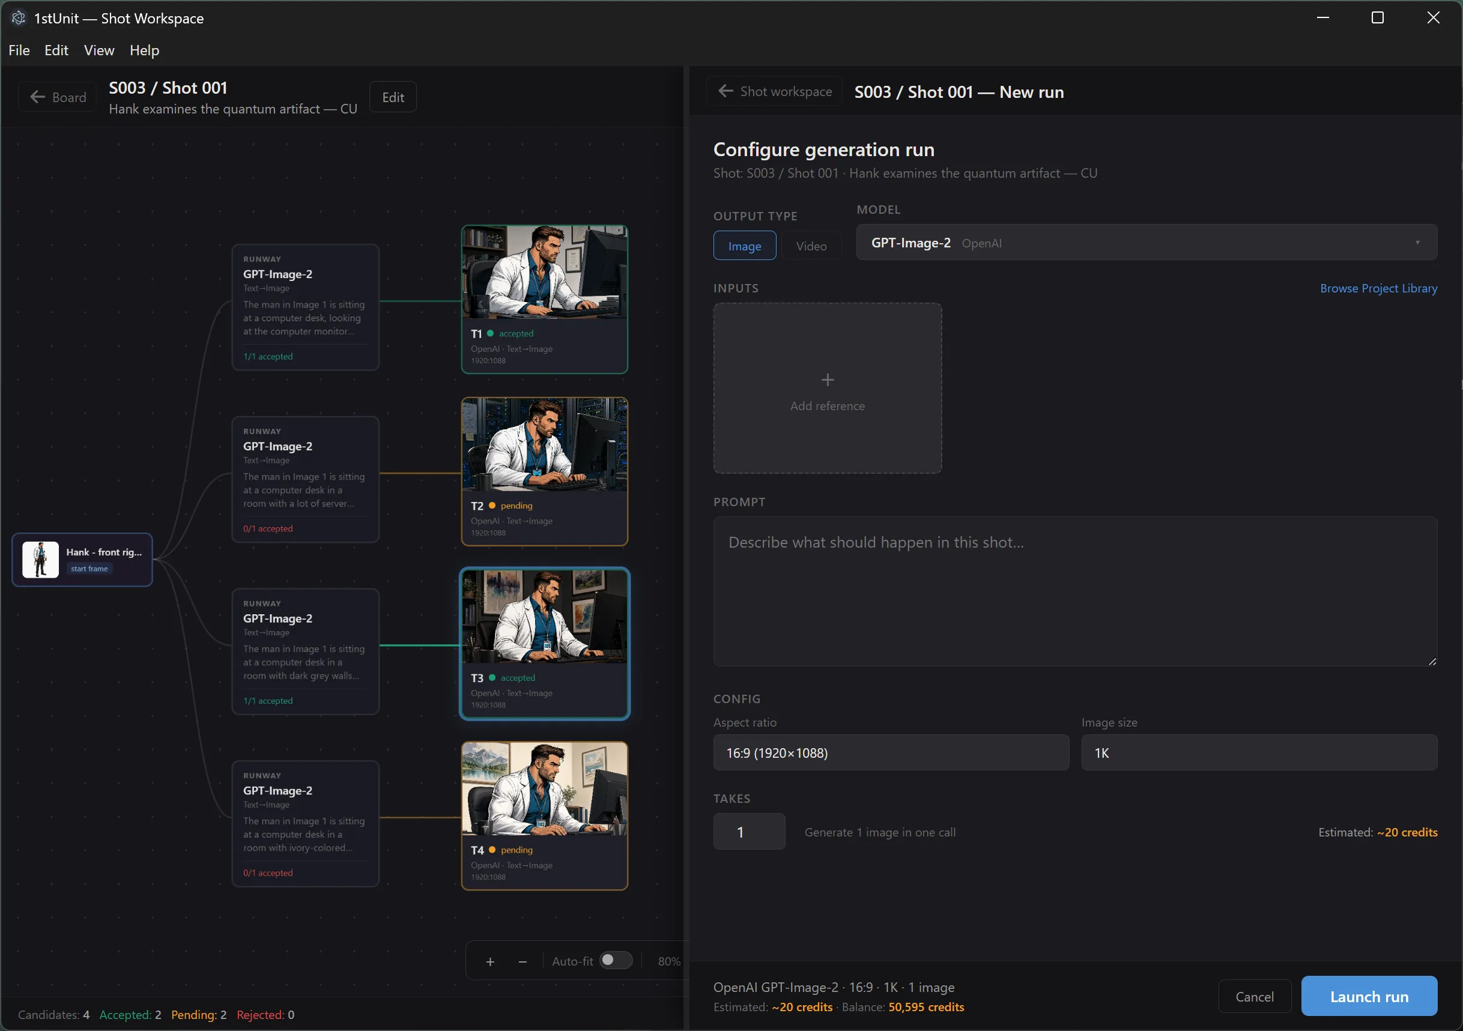Click 0/1 accepted under server room run
1463x1031 pixels.
[268, 528]
